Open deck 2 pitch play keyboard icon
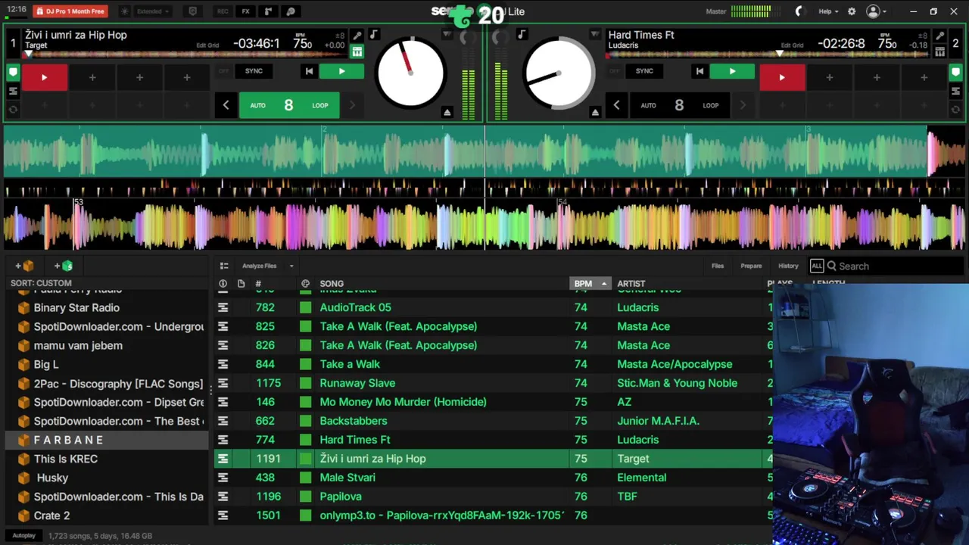 click(x=939, y=51)
